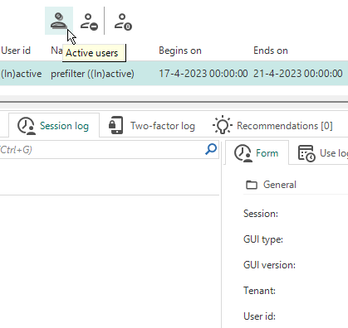The width and height of the screenshot is (348, 328).
Task: Click the 17-4-2023 00:00:00 begin date
Action: (x=203, y=74)
